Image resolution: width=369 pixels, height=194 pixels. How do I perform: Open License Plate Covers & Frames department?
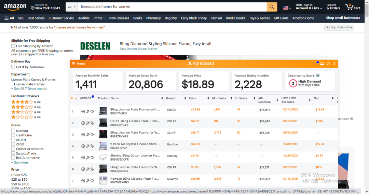click(x=33, y=80)
